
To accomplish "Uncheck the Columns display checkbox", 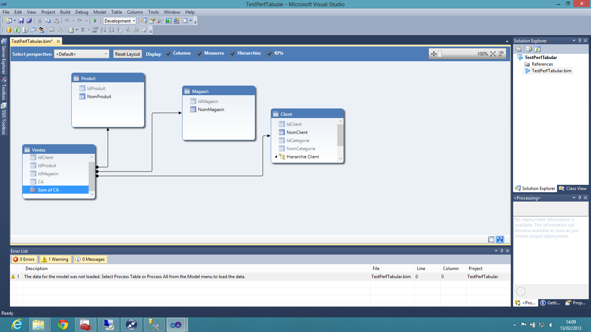I will [x=168, y=54].
